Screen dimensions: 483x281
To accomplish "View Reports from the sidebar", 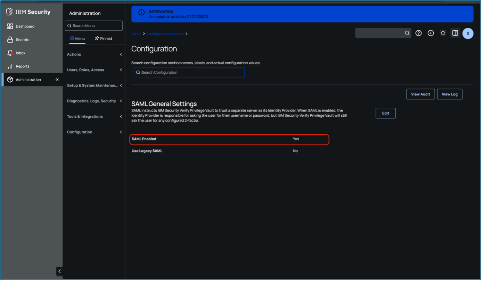I will pos(22,66).
